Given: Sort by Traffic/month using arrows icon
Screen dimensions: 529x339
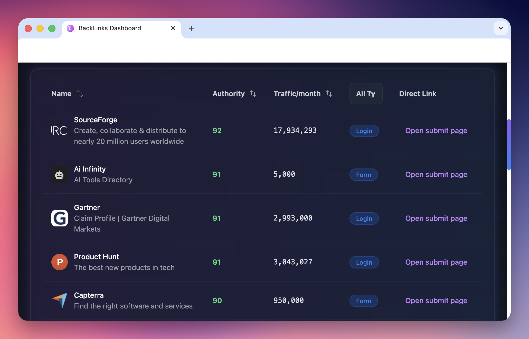Looking at the screenshot, I should point(329,94).
